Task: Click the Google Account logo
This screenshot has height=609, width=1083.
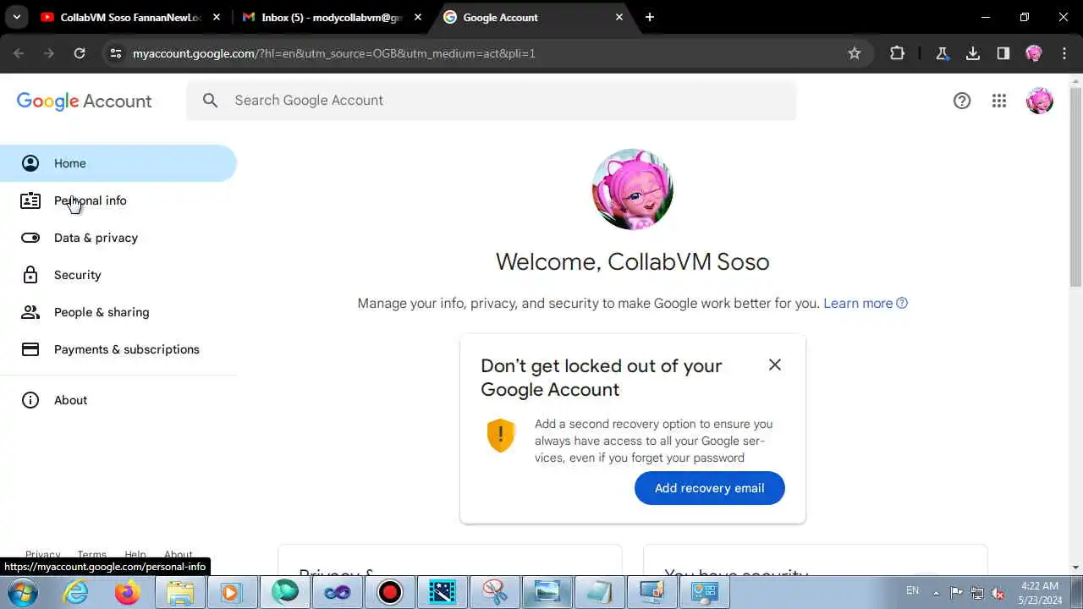Action: [x=84, y=101]
